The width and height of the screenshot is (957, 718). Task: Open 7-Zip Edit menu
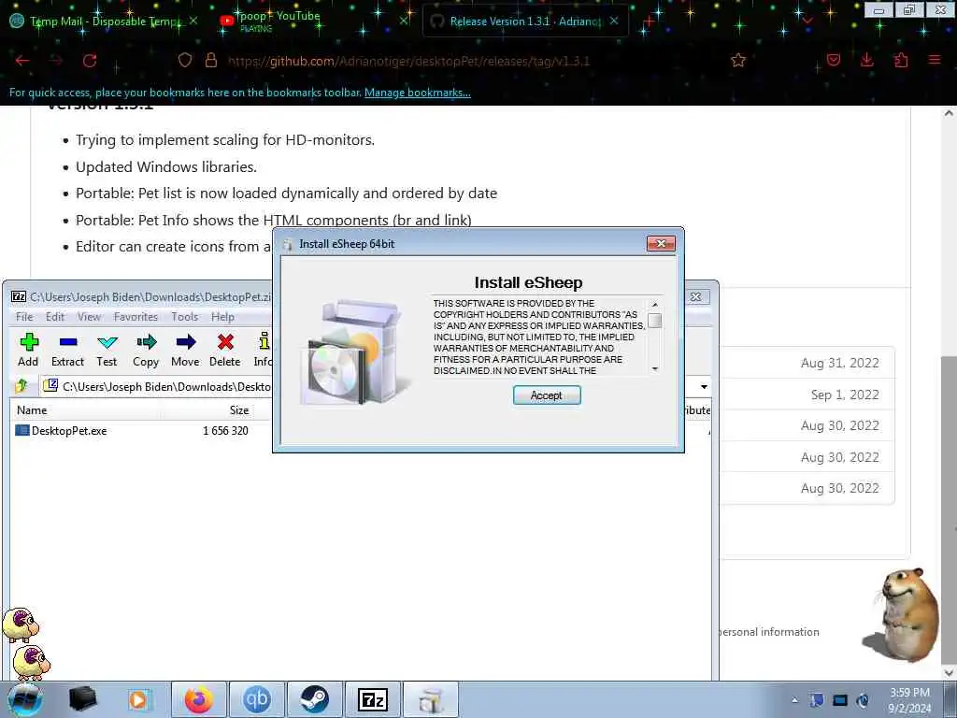pyautogui.click(x=55, y=316)
